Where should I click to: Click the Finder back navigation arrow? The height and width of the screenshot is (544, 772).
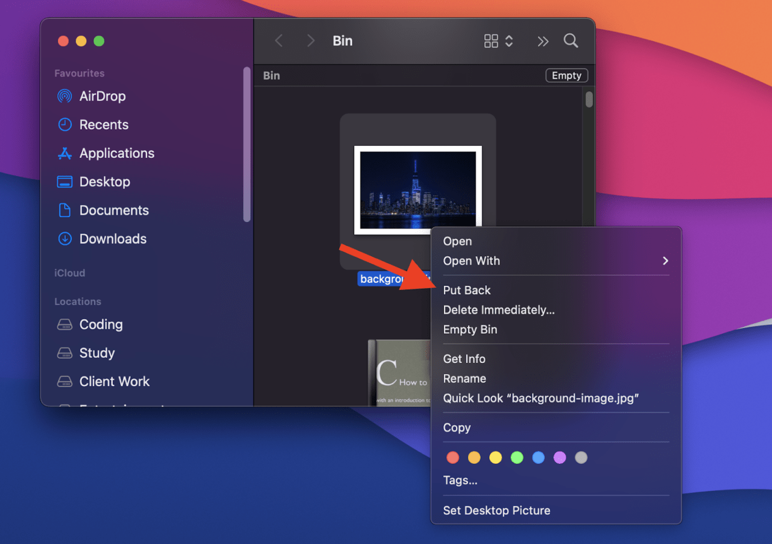click(279, 41)
